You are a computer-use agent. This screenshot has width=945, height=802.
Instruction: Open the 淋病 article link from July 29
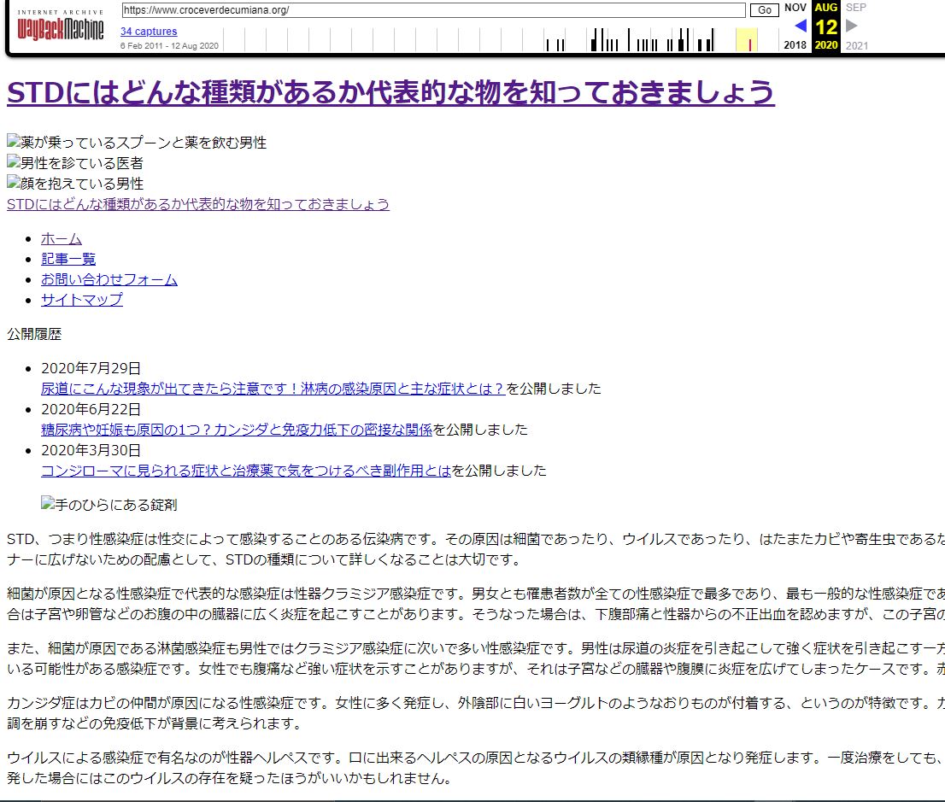273,389
